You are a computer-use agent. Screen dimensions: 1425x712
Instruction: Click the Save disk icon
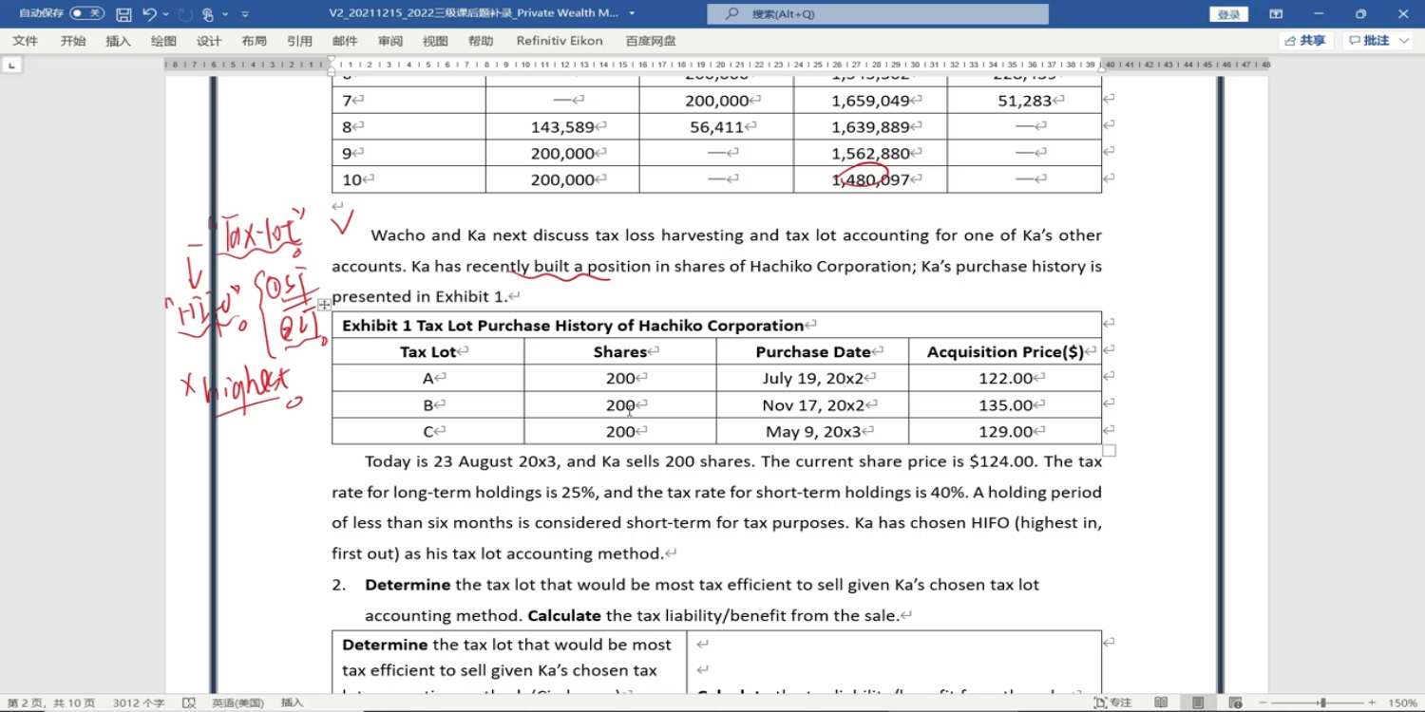tap(123, 14)
